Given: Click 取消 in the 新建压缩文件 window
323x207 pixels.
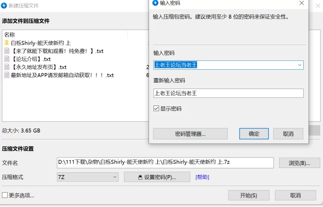Looking at the screenshot, I should (x=296, y=195).
